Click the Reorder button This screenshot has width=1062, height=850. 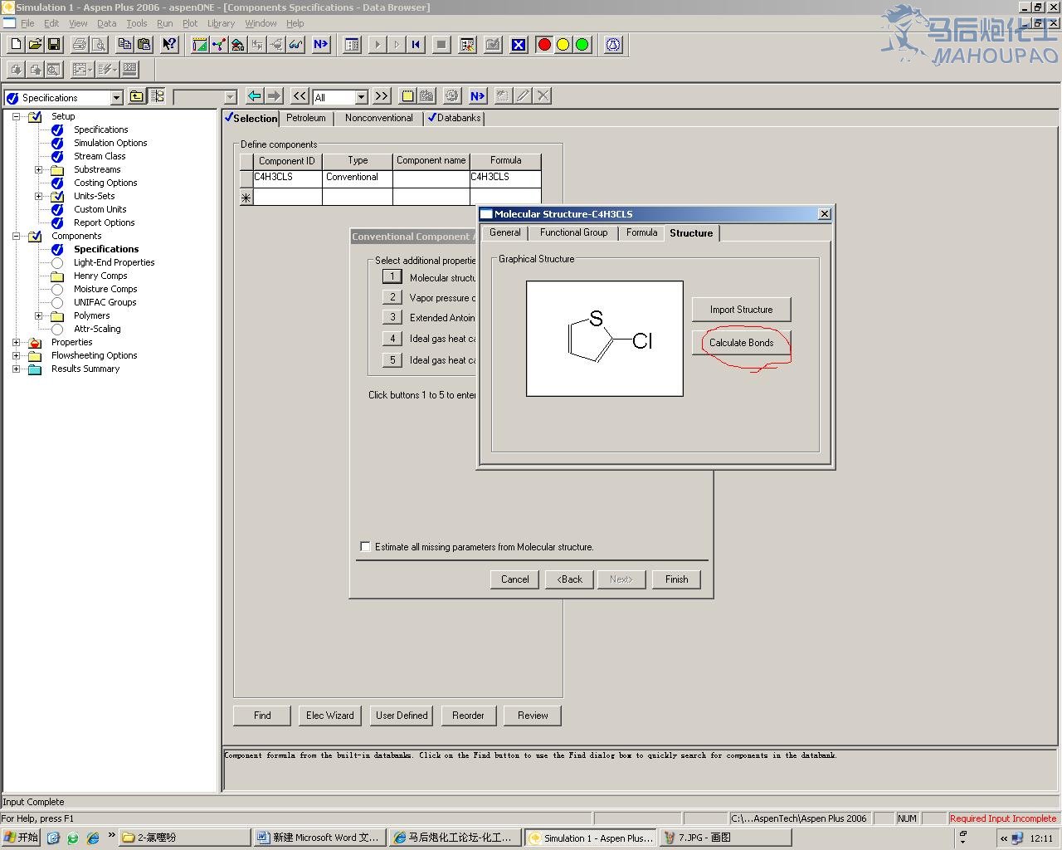(468, 716)
